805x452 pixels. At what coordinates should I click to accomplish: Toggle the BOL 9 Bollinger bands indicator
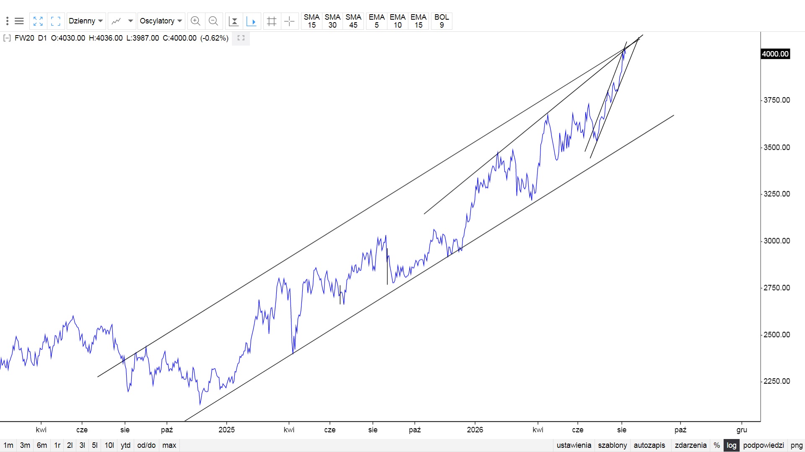coord(441,21)
